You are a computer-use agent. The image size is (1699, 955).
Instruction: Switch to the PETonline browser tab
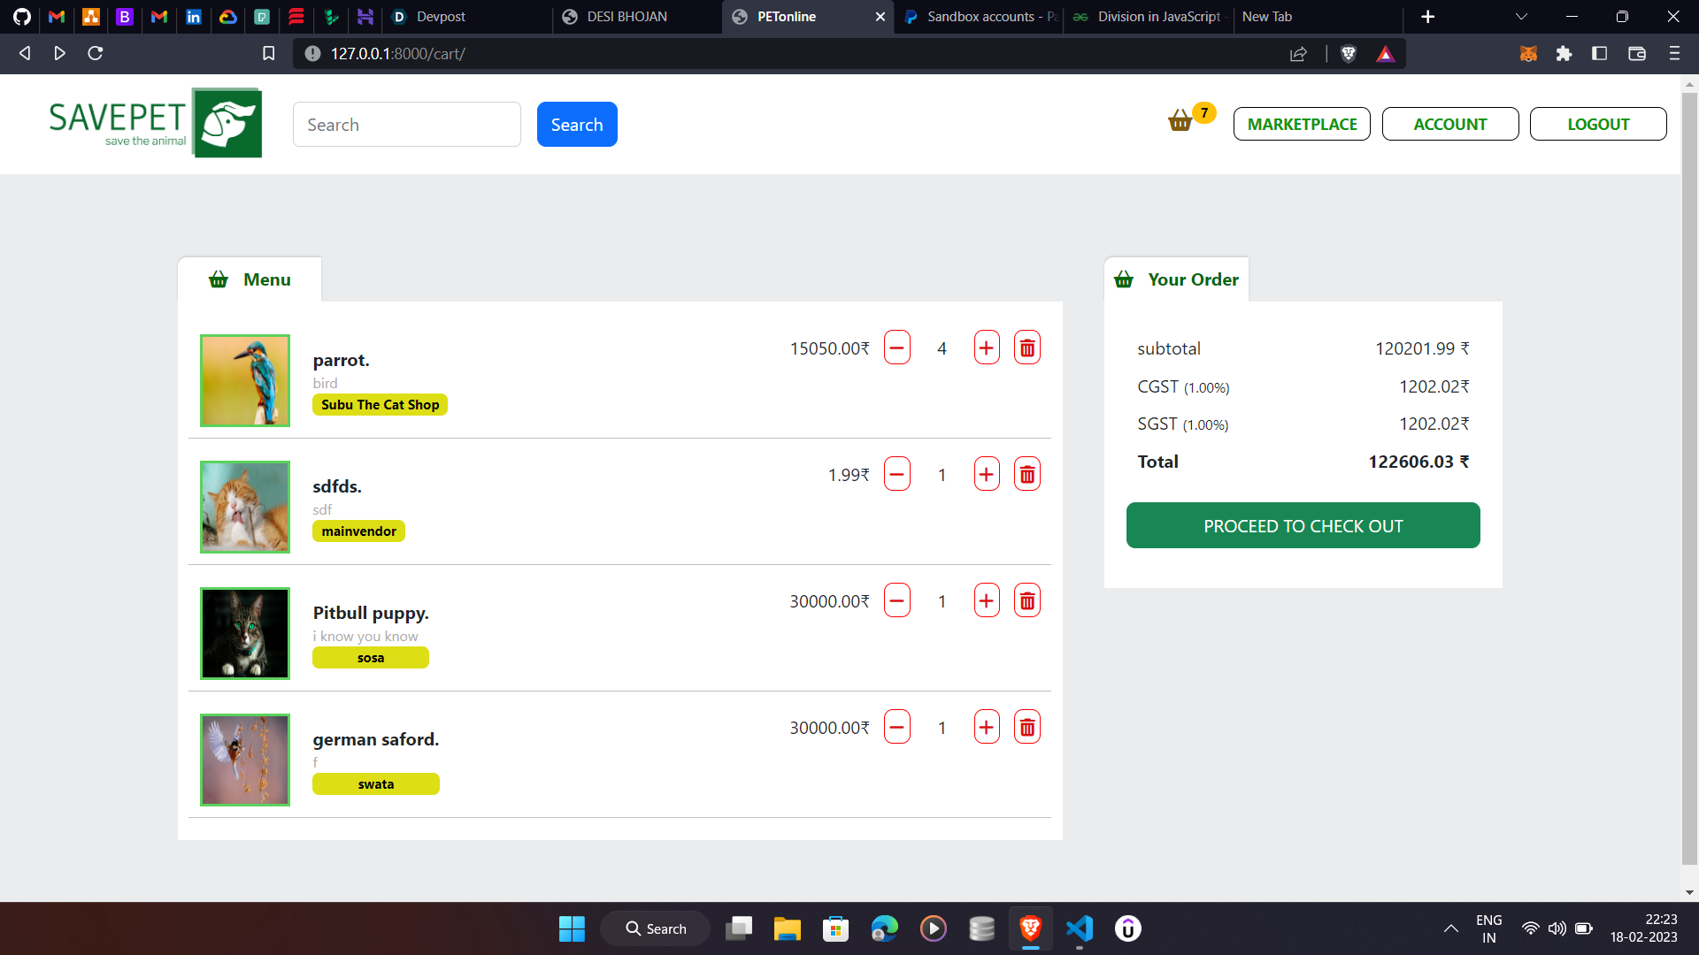788,16
